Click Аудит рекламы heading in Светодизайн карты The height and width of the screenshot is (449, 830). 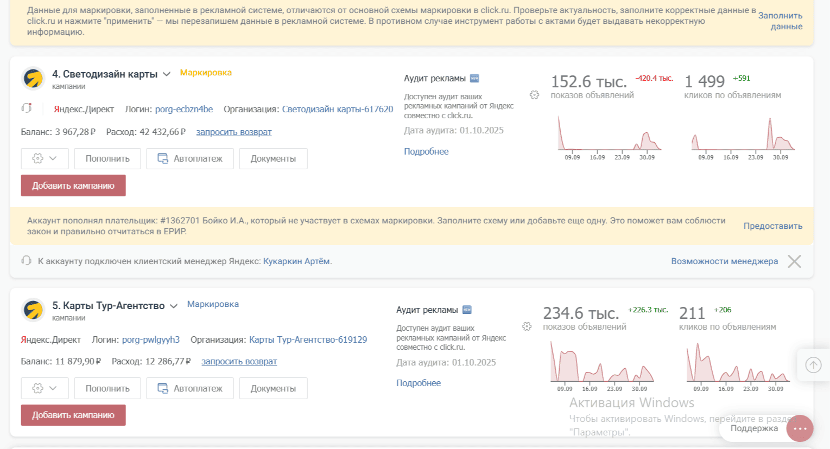tap(435, 78)
